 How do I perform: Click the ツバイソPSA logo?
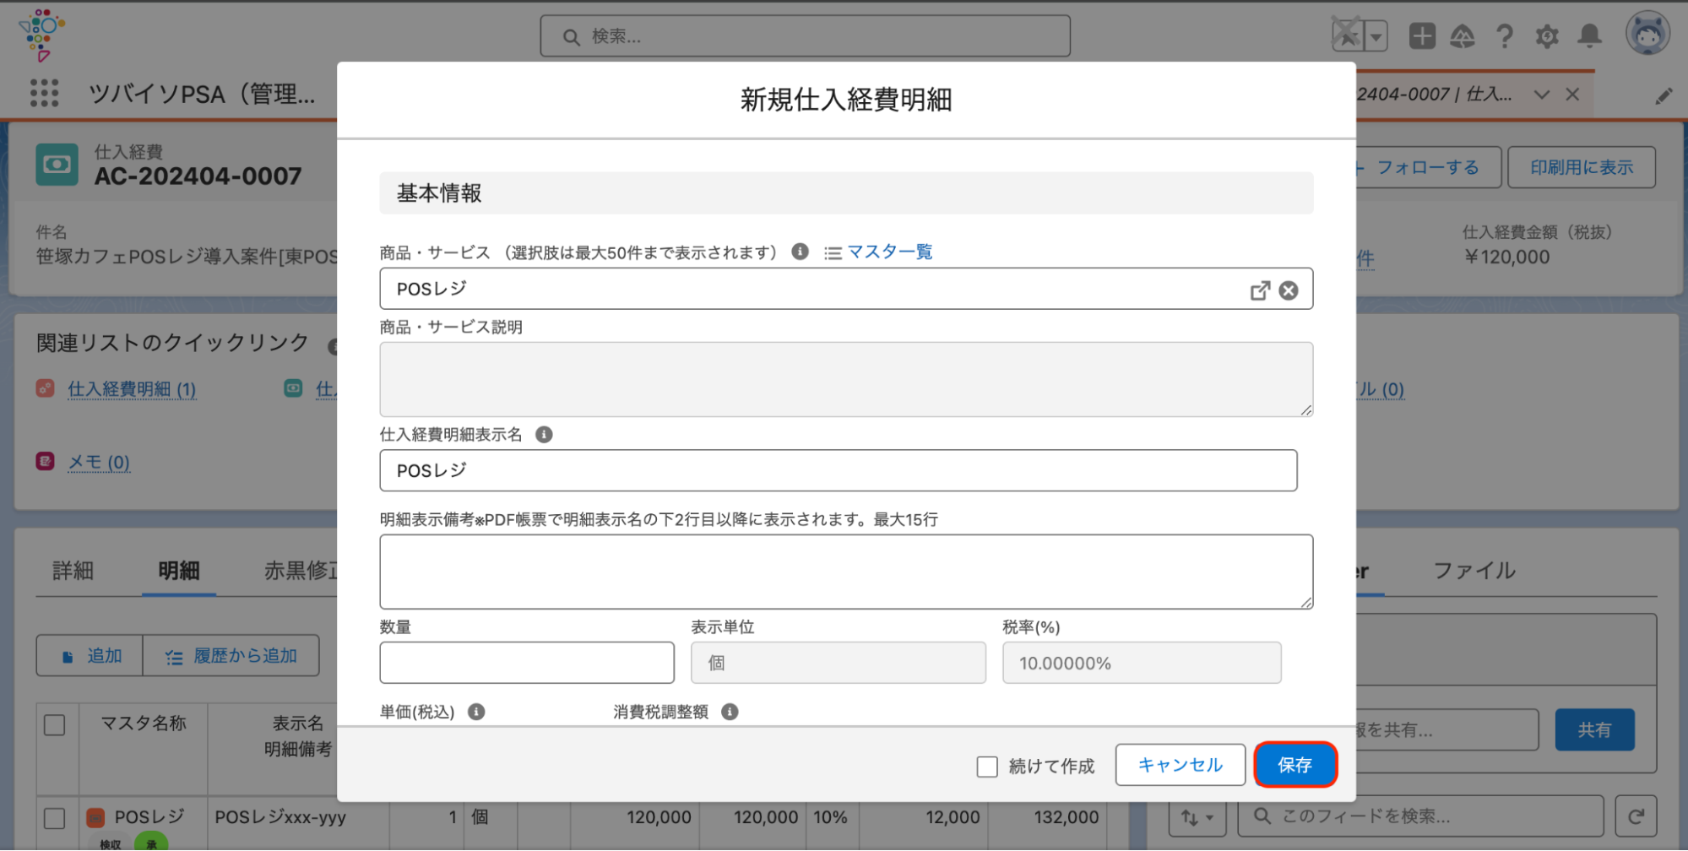[41, 35]
